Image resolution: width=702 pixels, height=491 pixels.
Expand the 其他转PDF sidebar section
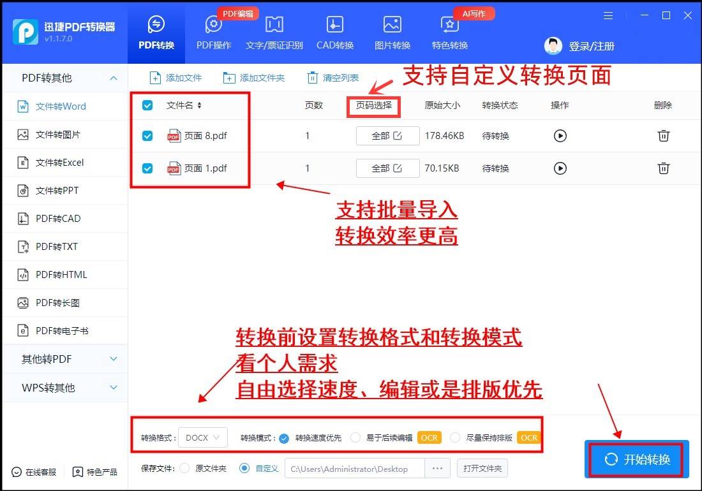point(64,359)
